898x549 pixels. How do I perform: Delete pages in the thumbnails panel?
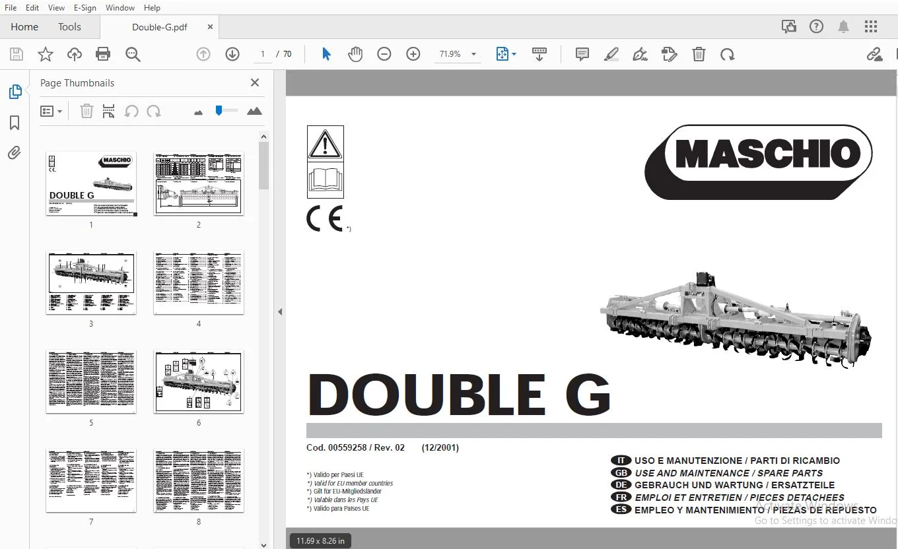click(86, 112)
